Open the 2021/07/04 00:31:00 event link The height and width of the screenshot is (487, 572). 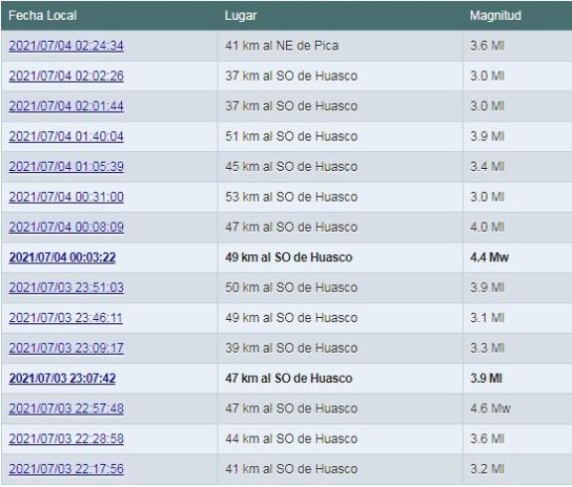click(66, 197)
